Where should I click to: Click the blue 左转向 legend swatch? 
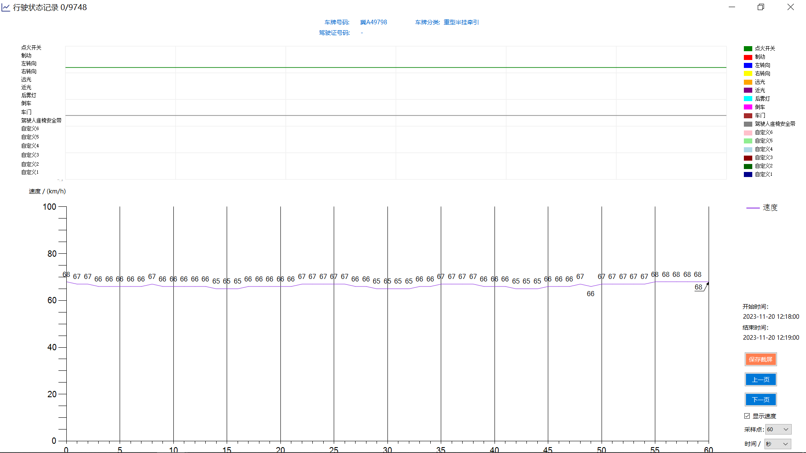point(748,65)
